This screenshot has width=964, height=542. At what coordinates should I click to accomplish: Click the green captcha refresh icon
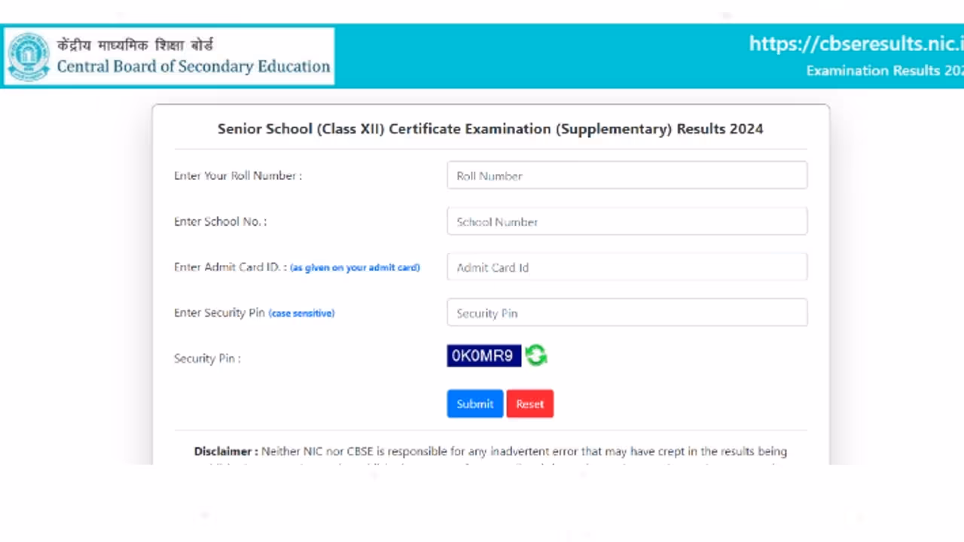535,355
